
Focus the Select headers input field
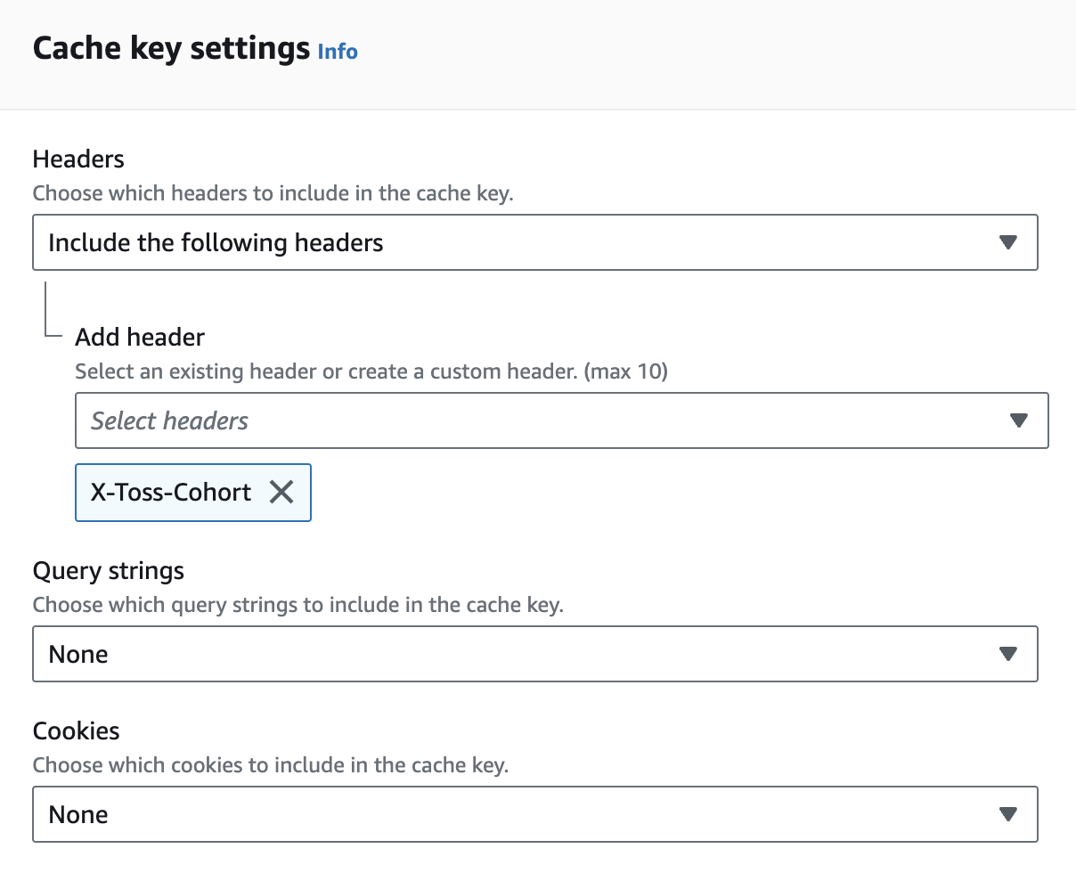562,420
